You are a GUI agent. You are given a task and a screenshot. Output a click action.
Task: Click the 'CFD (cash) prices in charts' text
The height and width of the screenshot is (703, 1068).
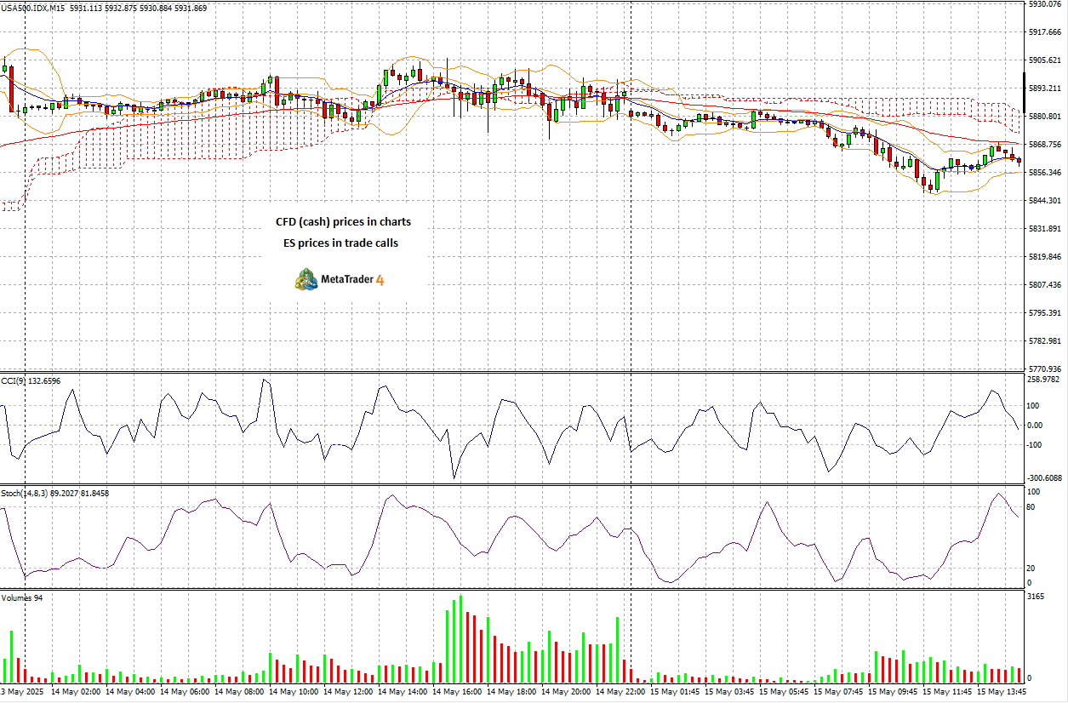(343, 221)
